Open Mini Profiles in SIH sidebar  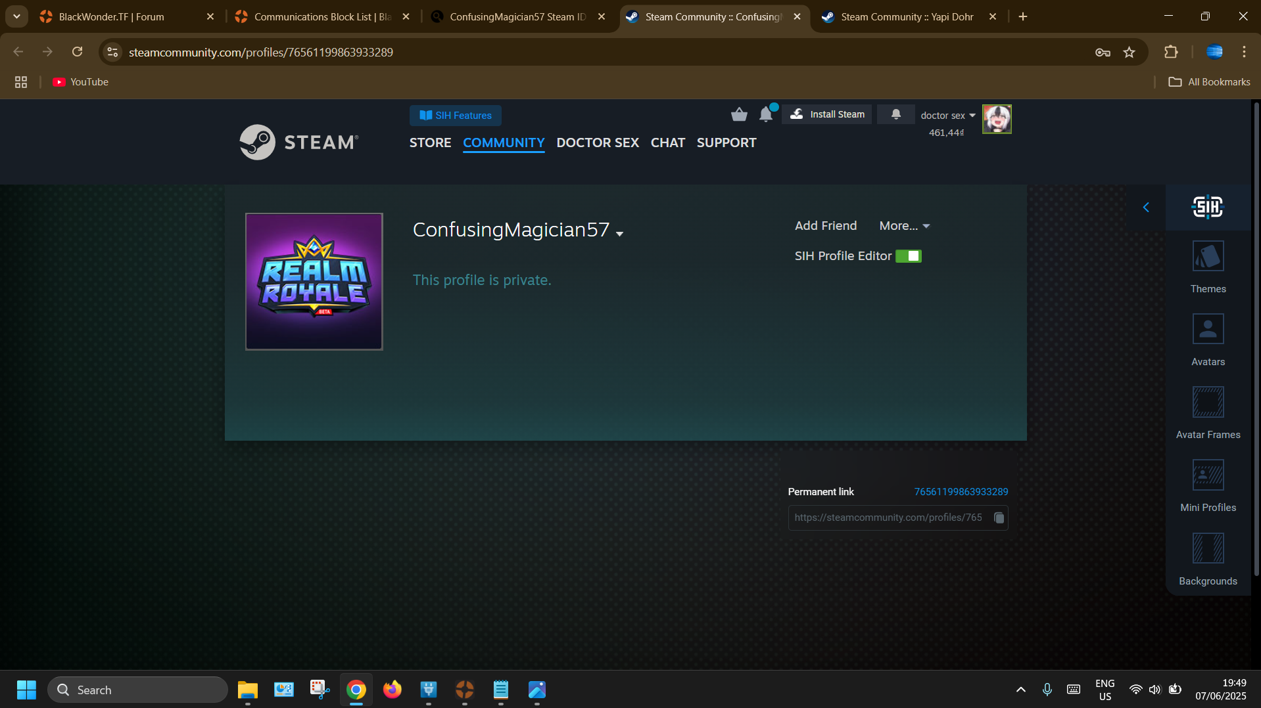pyautogui.click(x=1208, y=486)
